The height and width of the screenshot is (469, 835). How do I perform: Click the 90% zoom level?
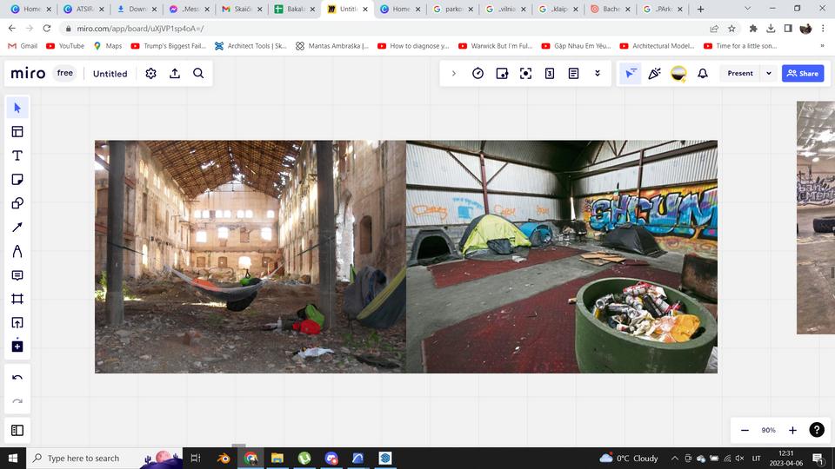768,430
